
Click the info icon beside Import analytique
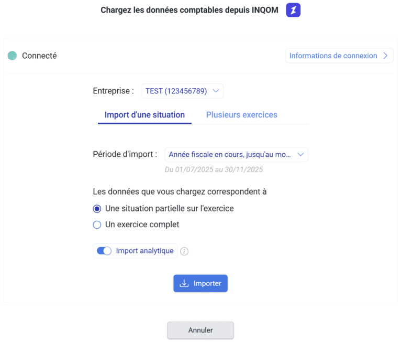[x=184, y=251]
